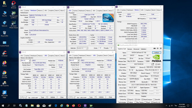Toggle the PhysX checkbox
This screenshot has width=192, height=108.
(x=145, y=102)
